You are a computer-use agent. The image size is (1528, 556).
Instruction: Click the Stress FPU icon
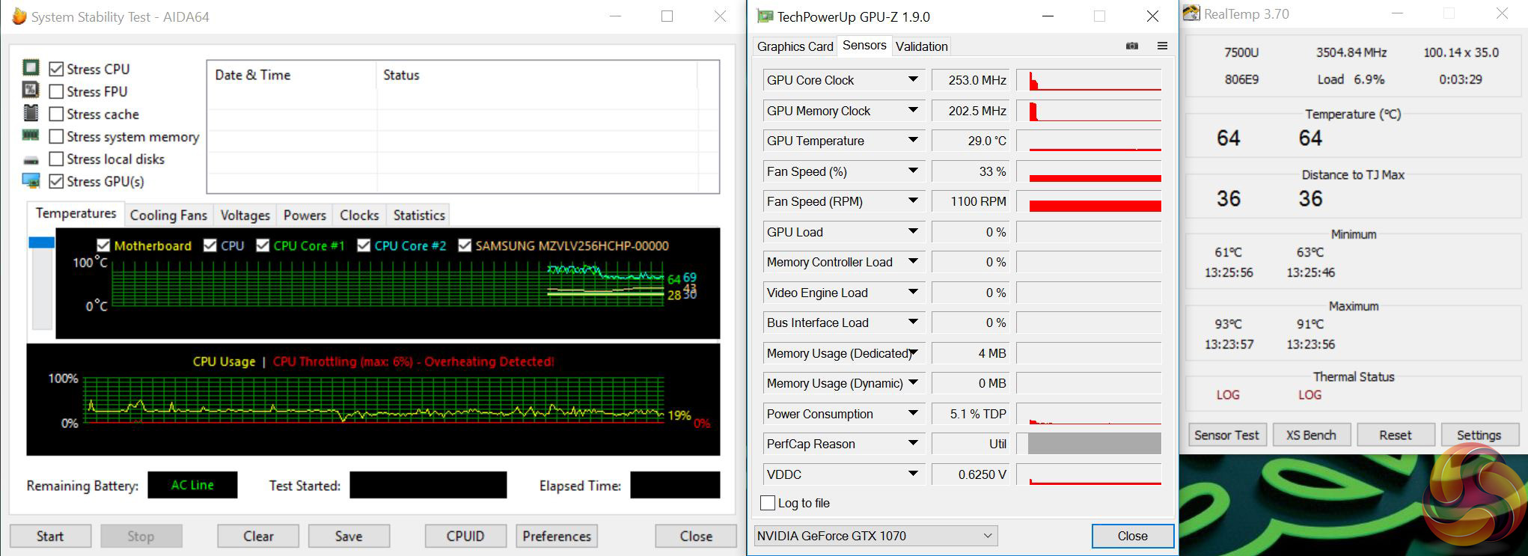(31, 91)
